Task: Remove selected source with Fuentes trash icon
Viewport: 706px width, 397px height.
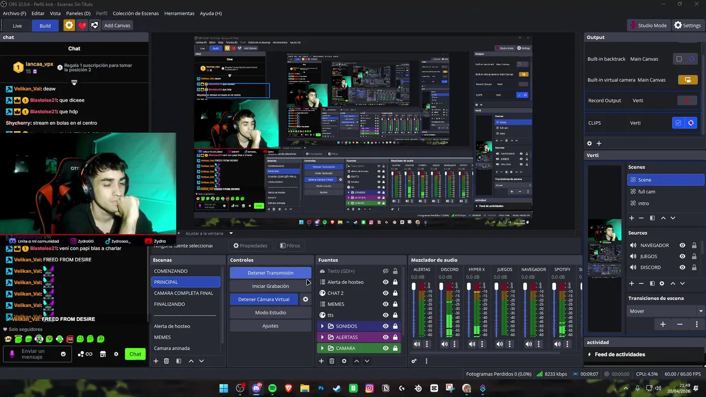Action: pyautogui.click(x=331, y=361)
